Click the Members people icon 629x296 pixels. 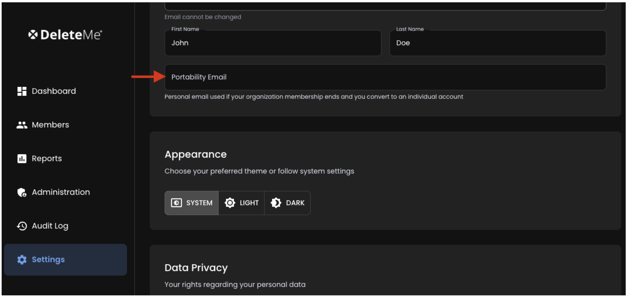[x=22, y=125]
